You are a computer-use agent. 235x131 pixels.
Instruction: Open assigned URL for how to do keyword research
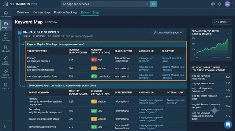pos(151,102)
